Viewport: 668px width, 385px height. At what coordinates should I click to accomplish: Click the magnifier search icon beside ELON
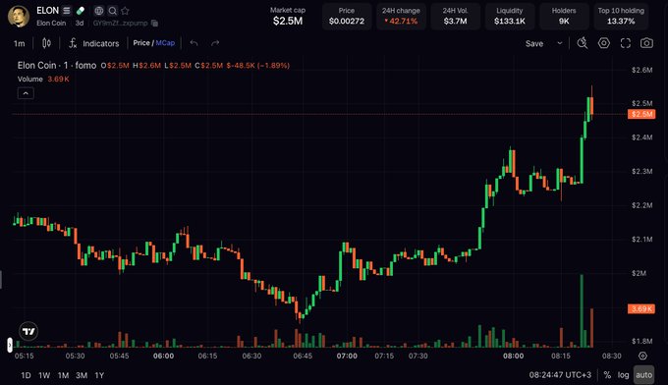click(x=112, y=11)
